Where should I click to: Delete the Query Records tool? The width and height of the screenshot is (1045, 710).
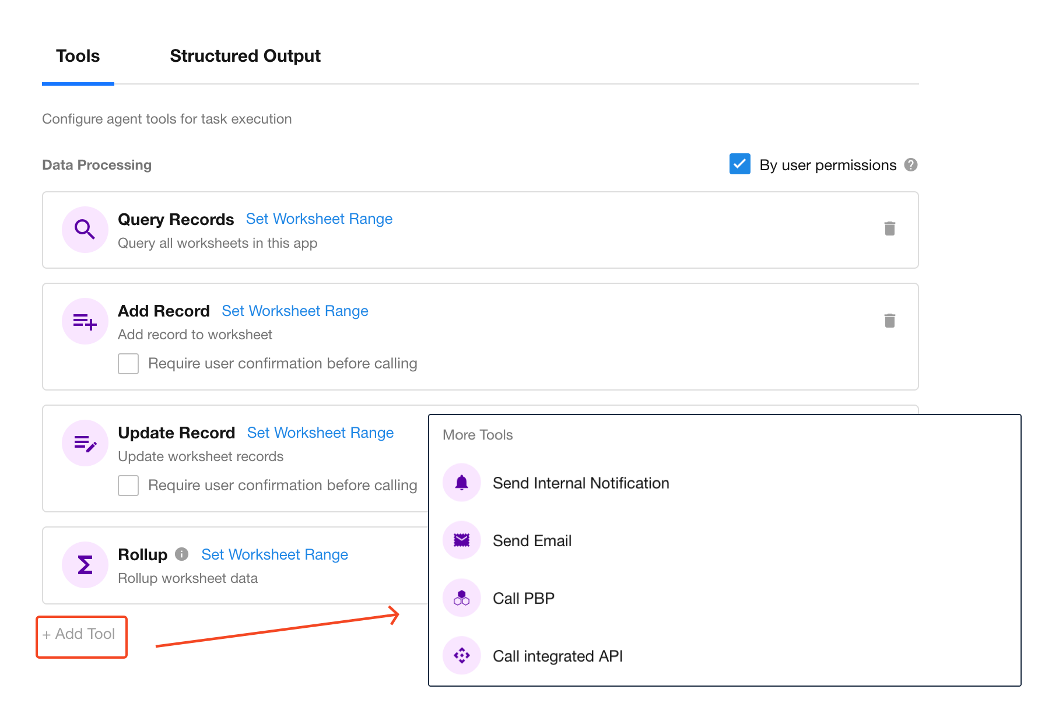[889, 229]
